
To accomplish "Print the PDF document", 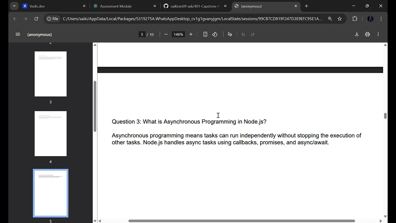I will tap(368, 34).
